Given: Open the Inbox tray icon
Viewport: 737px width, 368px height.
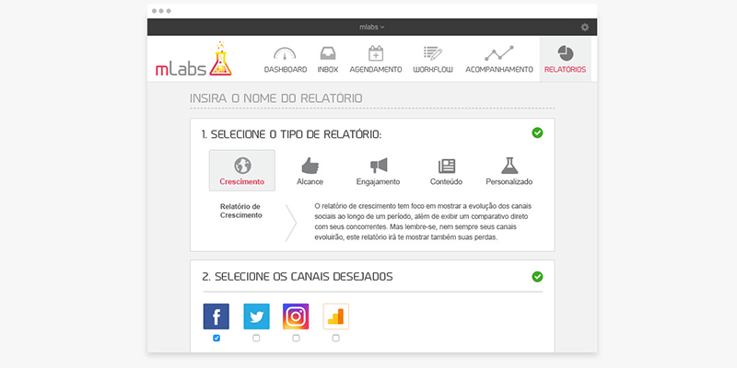Looking at the screenshot, I should [x=328, y=53].
